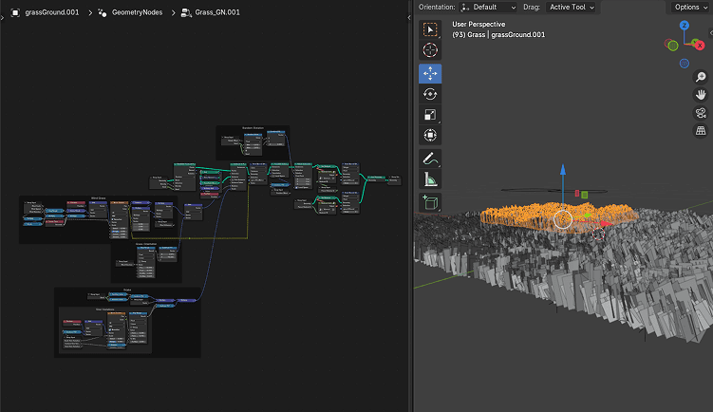Toggle the camera view button
This screenshot has height=412, width=713.
[701, 113]
